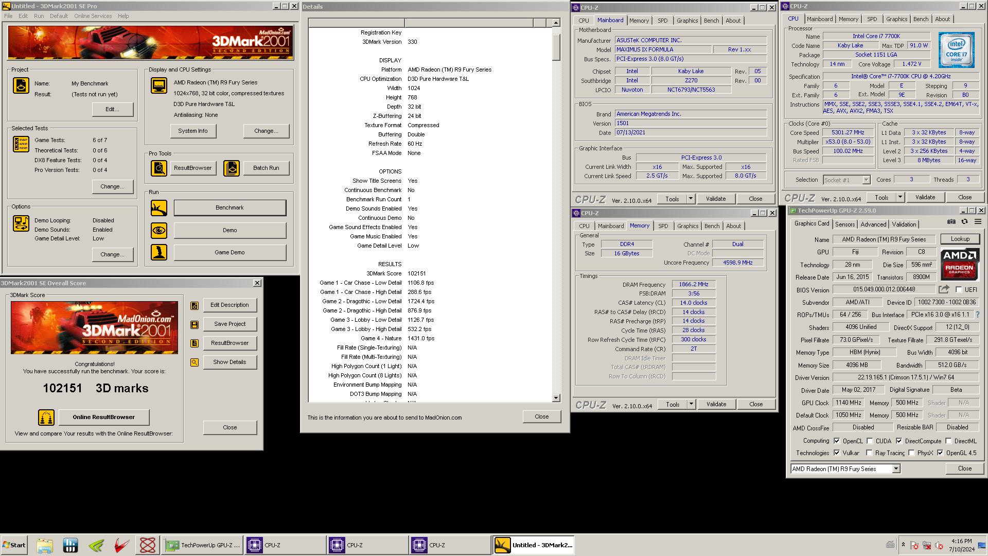Toggle the DirectML checkbox
988x556 pixels.
click(x=948, y=441)
